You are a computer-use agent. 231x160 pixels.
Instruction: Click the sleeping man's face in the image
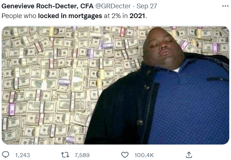tap(163, 48)
